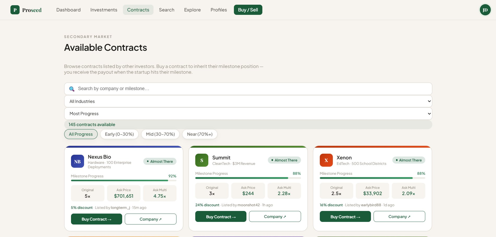
Task: Click the Available Contracts heading
Action: click(105, 48)
